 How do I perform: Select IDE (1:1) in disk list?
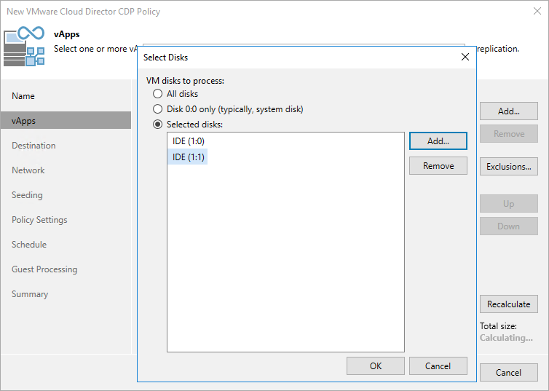click(x=188, y=157)
